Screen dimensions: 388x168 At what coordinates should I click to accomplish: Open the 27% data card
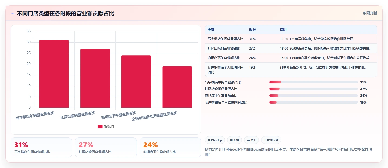coord(106,147)
